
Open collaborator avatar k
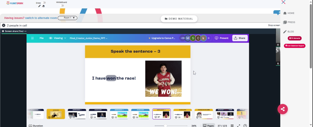(x=203, y=38)
